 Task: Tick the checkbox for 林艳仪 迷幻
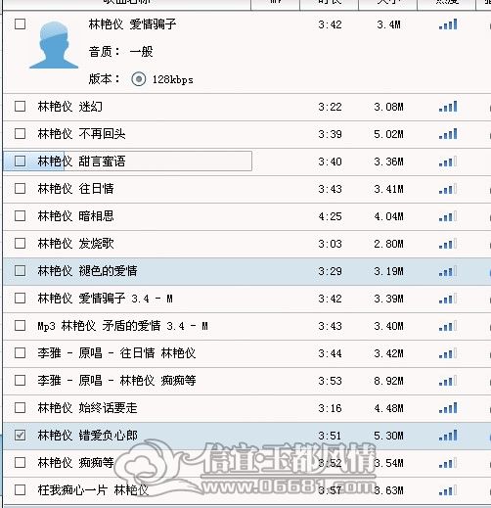[x=21, y=106]
